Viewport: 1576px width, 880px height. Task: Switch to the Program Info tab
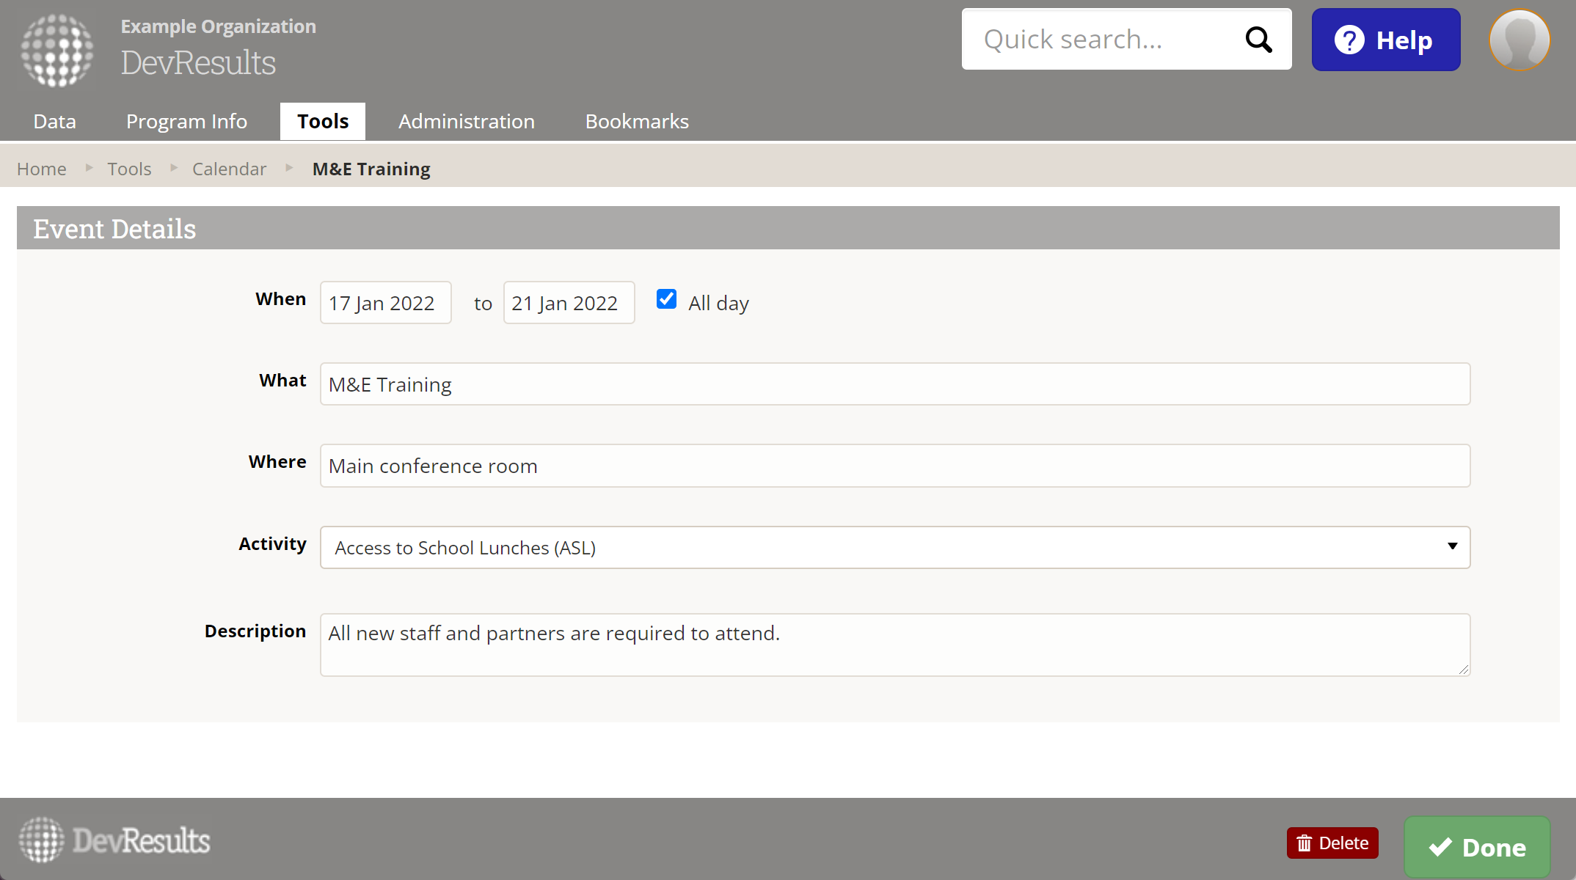(x=186, y=121)
